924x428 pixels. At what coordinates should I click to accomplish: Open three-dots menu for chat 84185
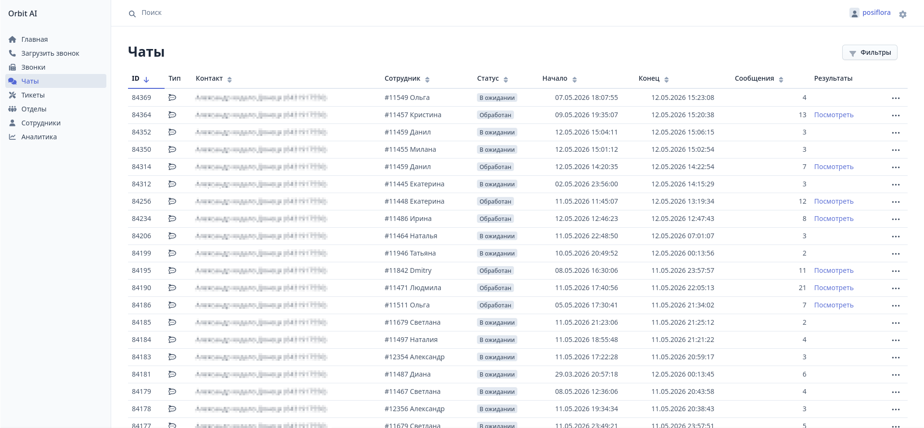click(896, 323)
